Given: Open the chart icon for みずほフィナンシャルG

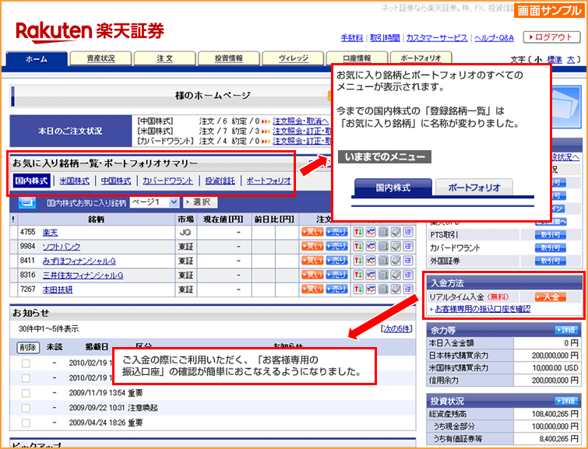Looking at the screenshot, I should click(x=371, y=261).
